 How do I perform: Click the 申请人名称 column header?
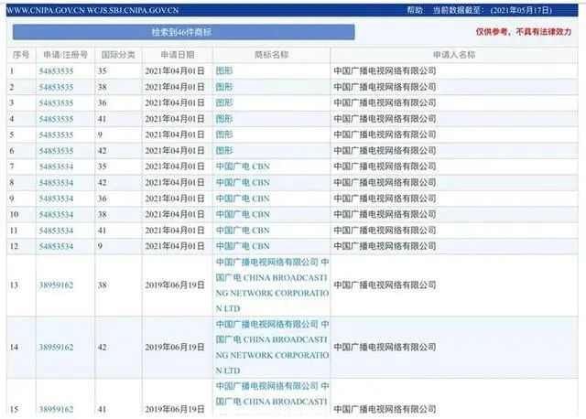[x=453, y=55]
